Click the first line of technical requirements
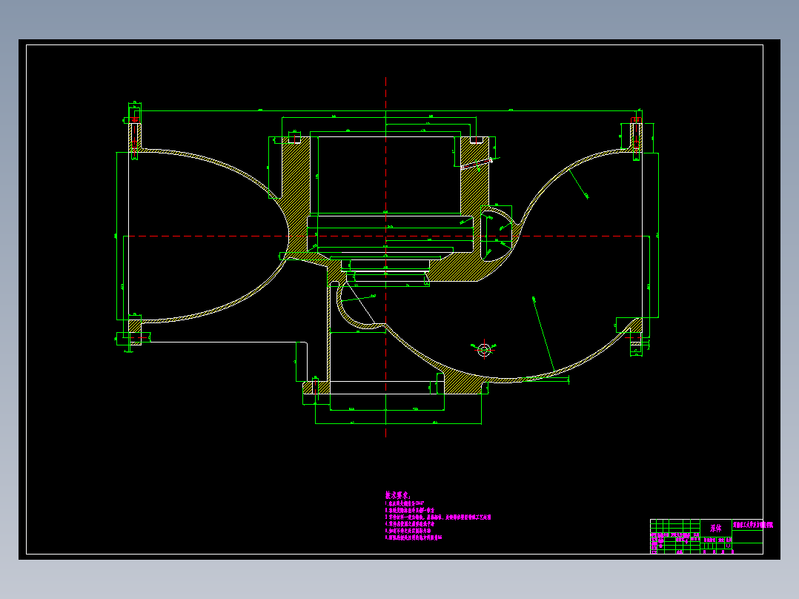 pos(407,503)
